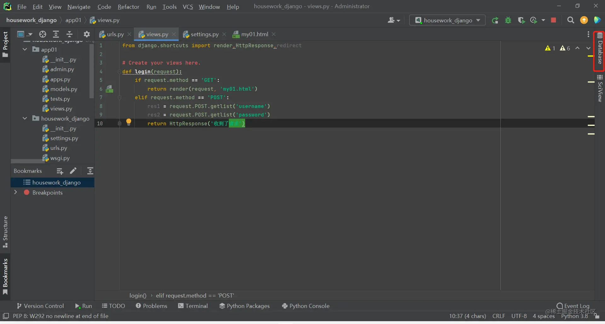This screenshot has width=605, height=324.
Task: Open apps.py in the project tree
Action: pyautogui.click(x=60, y=79)
